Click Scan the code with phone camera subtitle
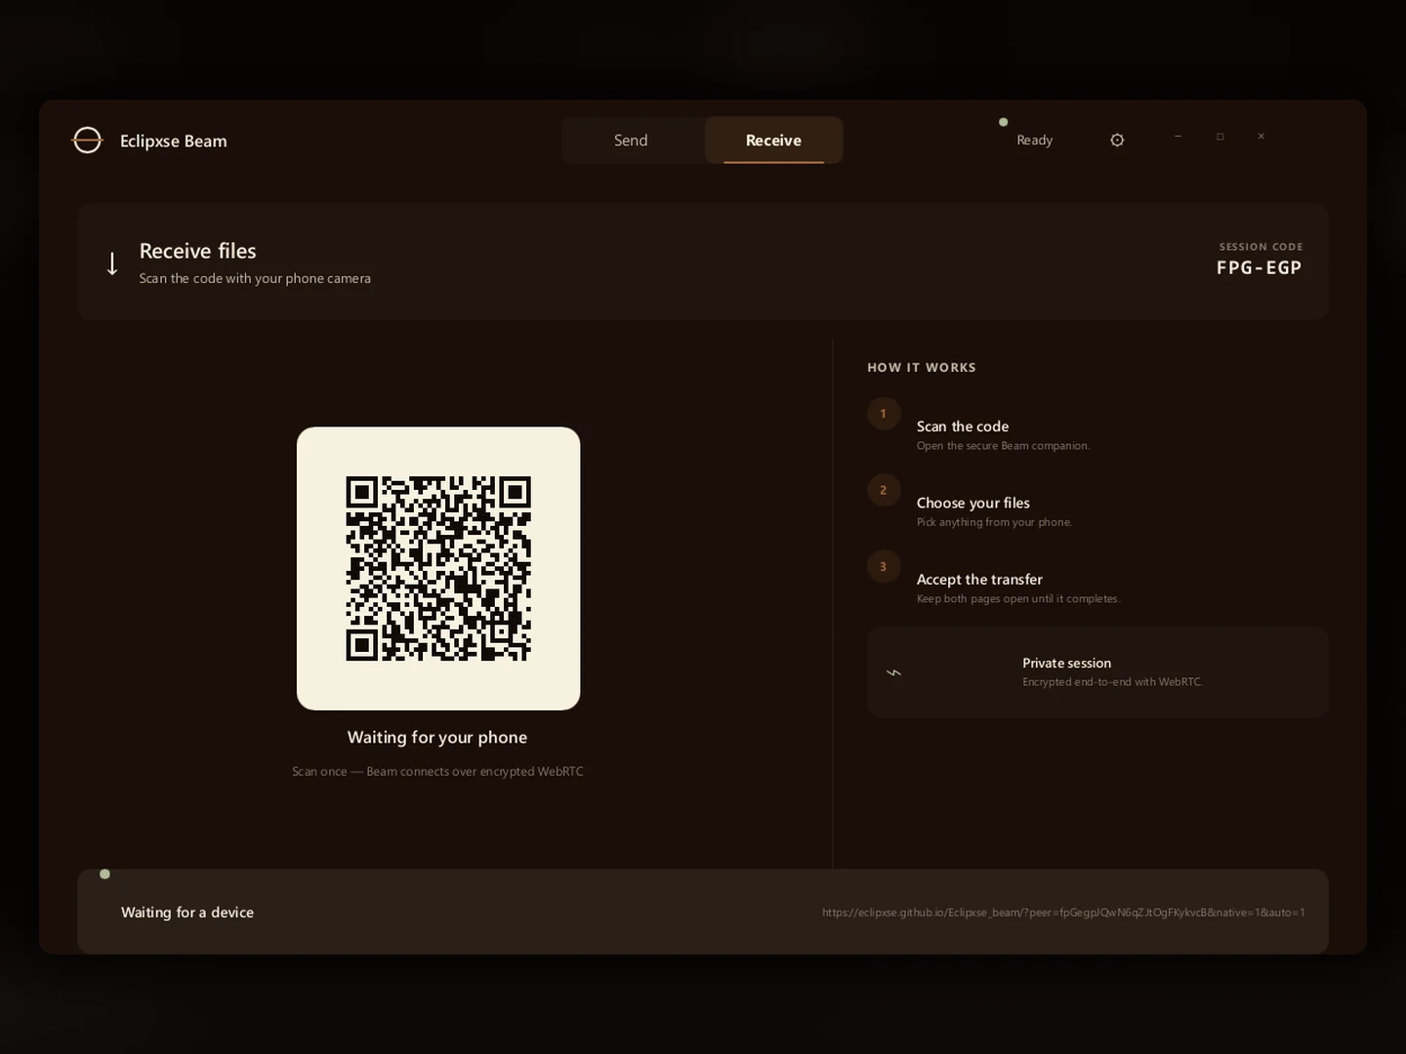1406x1054 pixels. coord(255,279)
